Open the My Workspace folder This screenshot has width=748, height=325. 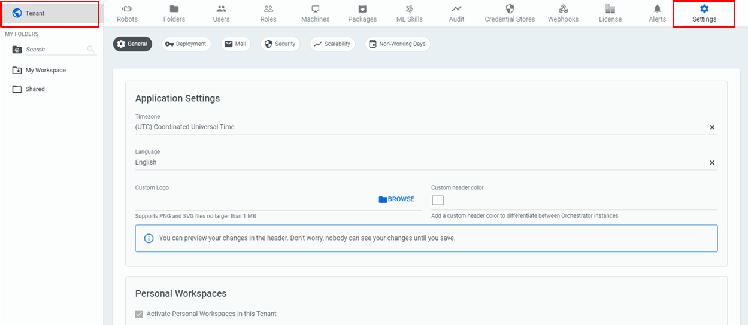(40, 70)
